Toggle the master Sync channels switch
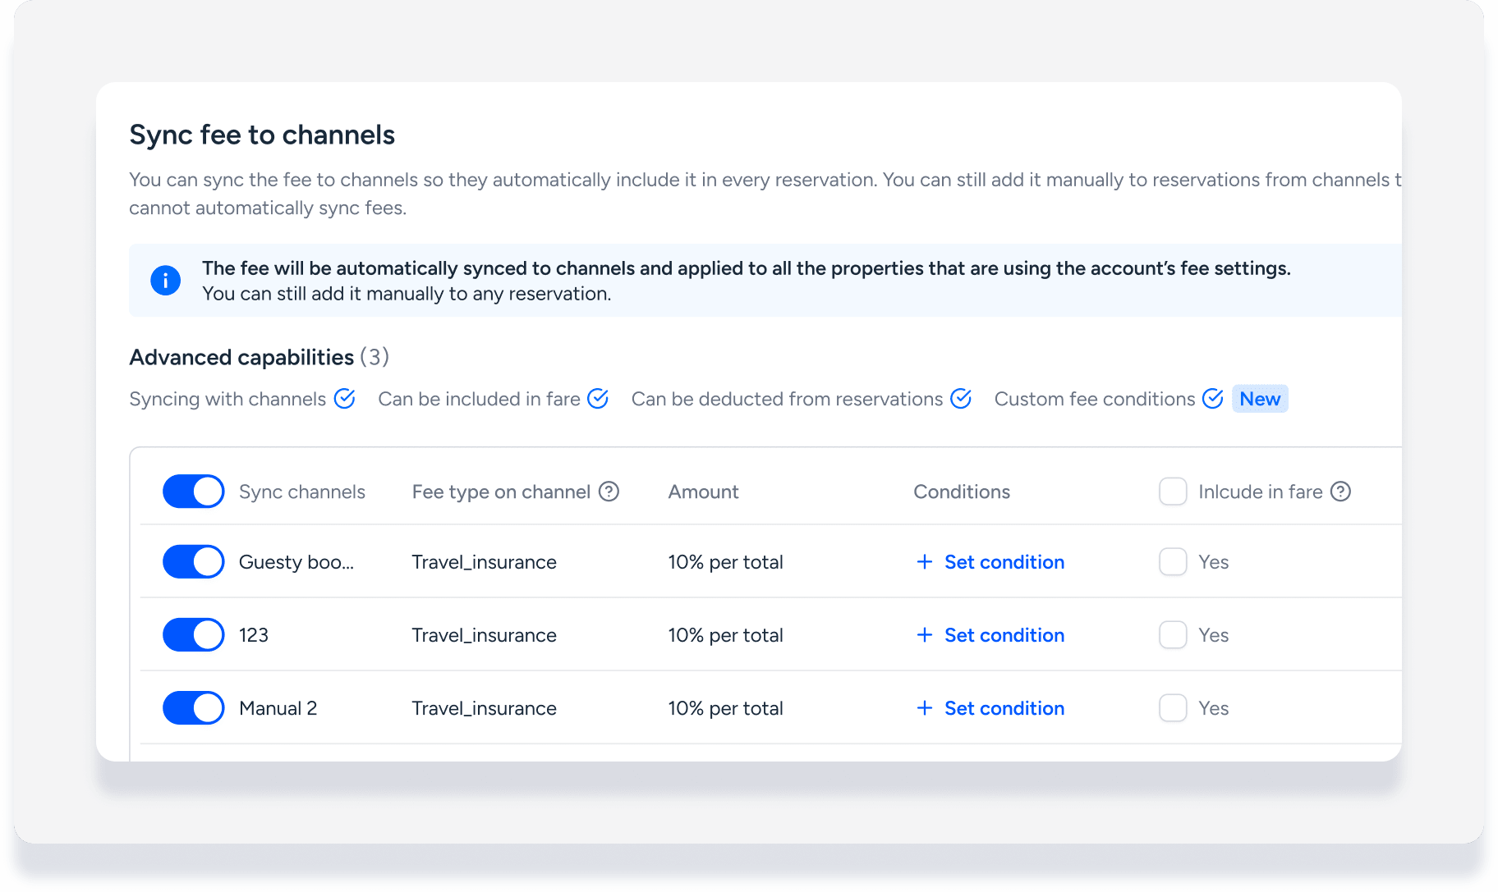Image resolution: width=1498 pixels, height=892 pixels. (194, 492)
